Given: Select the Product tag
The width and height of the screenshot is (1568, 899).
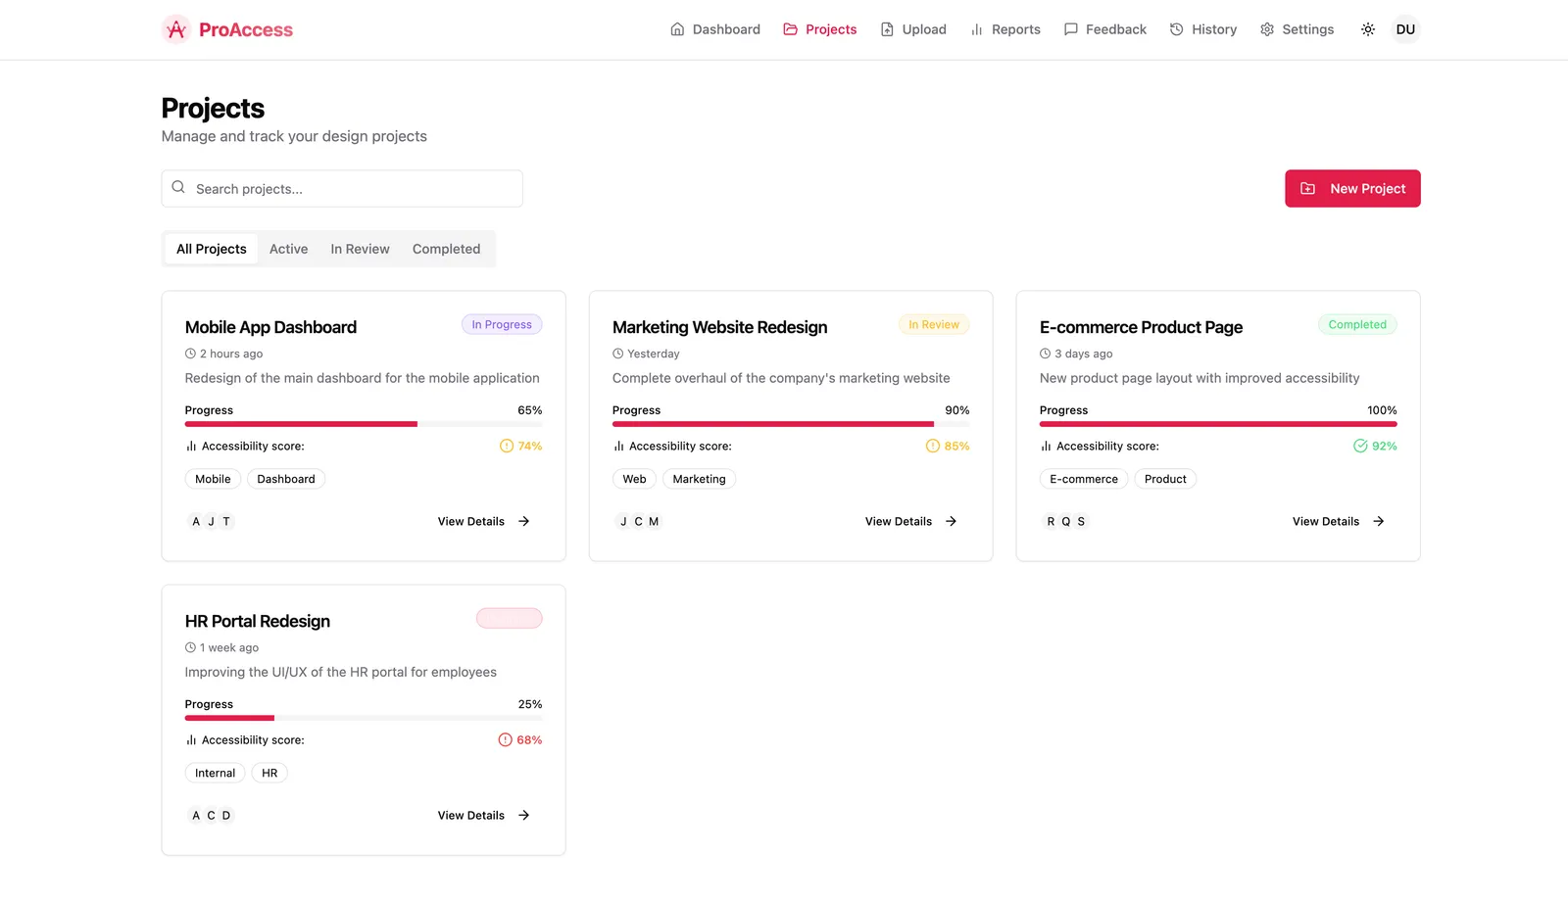Looking at the screenshot, I should pyautogui.click(x=1165, y=479).
